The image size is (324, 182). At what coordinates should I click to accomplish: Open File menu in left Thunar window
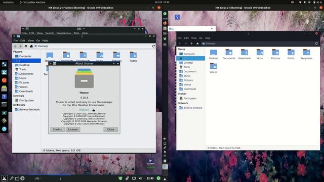(x=16, y=40)
